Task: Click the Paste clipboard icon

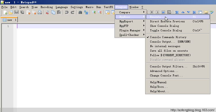Action: [59, 12]
